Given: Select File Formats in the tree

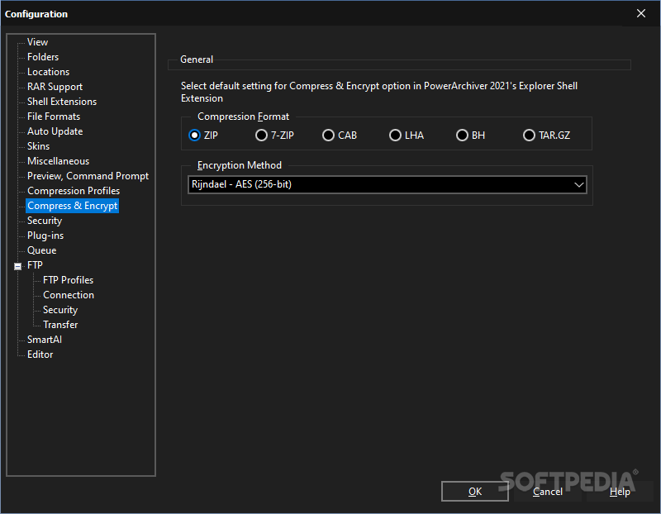Looking at the screenshot, I should 54,117.
